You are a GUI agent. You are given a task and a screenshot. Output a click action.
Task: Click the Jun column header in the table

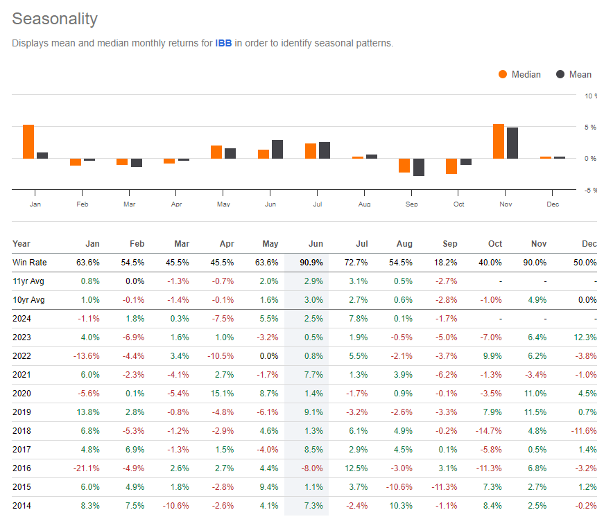coord(316,243)
